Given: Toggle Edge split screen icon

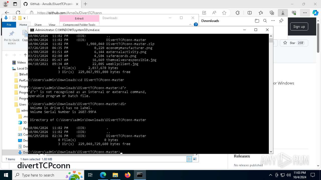Looking at the screenshot, I should (250, 13).
